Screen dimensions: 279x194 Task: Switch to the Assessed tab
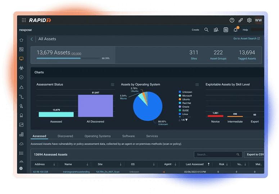pos(39,136)
